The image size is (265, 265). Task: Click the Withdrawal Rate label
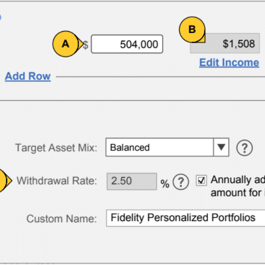(x=57, y=181)
